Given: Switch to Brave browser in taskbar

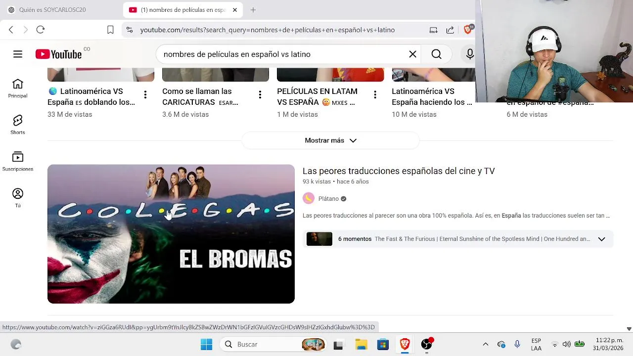Looking at the screenshot, I should pos(405,344).
